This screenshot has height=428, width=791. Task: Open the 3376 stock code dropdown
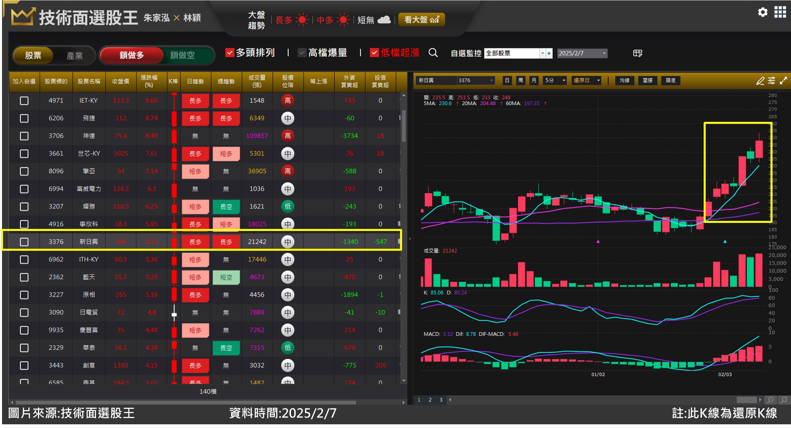(491, 81)
